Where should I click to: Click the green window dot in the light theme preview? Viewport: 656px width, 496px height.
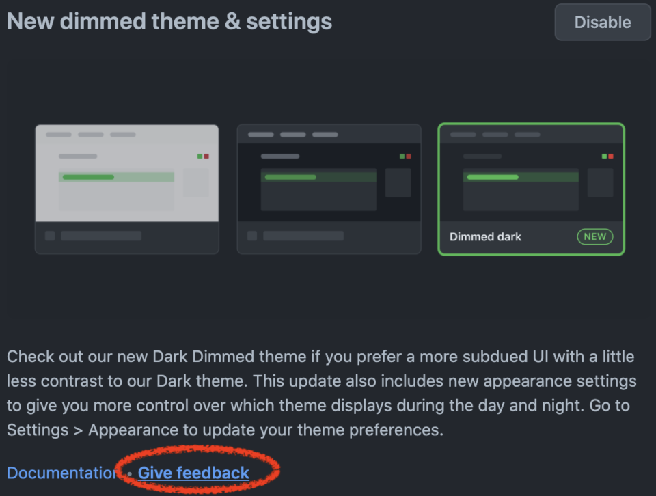point(200,156)
